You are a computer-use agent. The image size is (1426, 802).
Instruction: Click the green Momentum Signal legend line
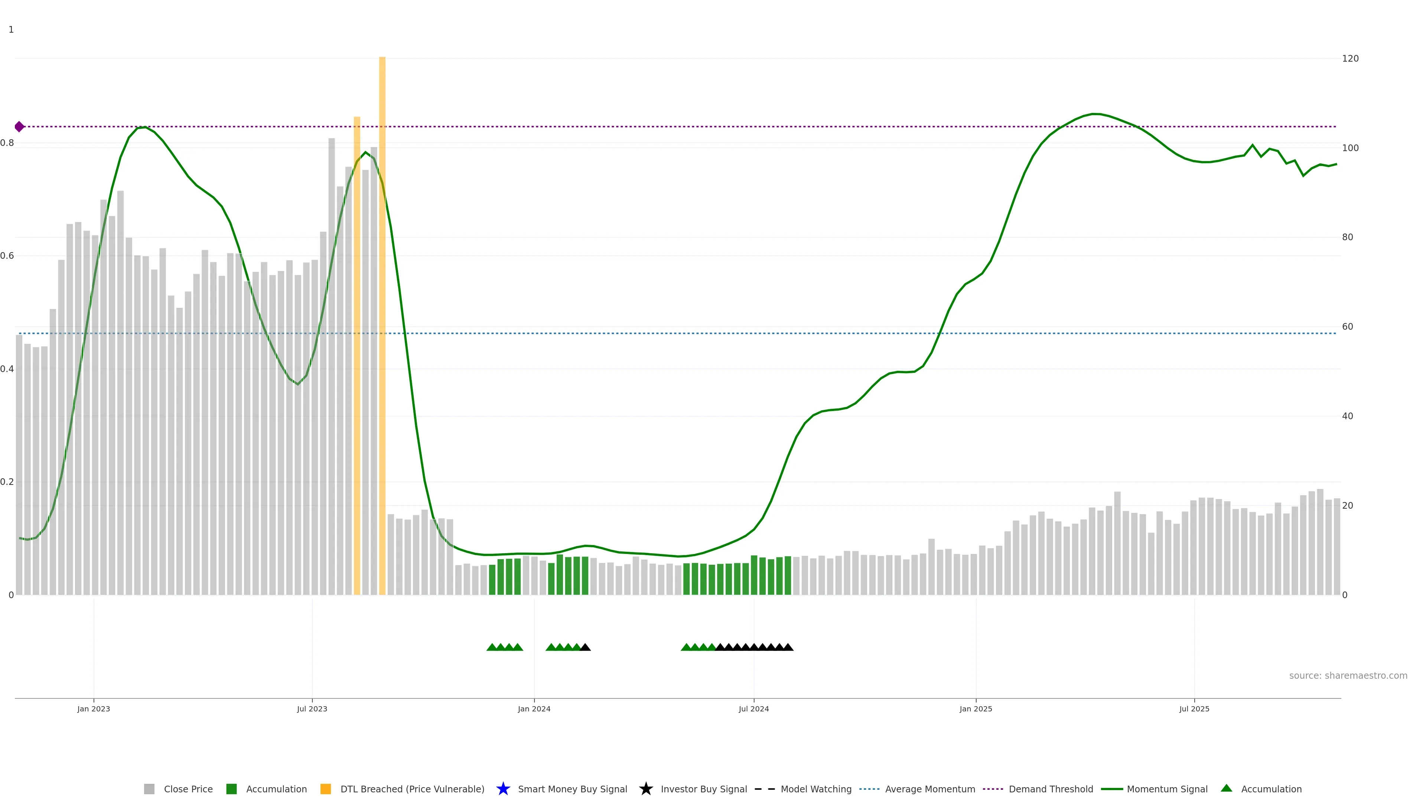click(x=1111, y=789)
